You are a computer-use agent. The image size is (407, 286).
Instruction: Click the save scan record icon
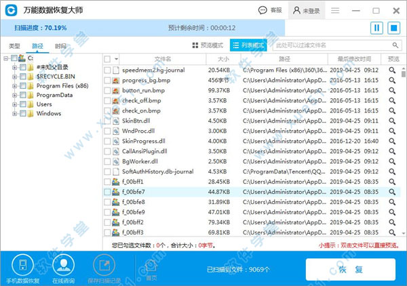(x=105, y=267)
